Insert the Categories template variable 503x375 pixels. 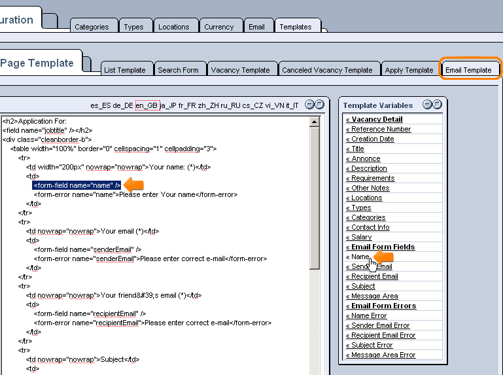point(366,217)
